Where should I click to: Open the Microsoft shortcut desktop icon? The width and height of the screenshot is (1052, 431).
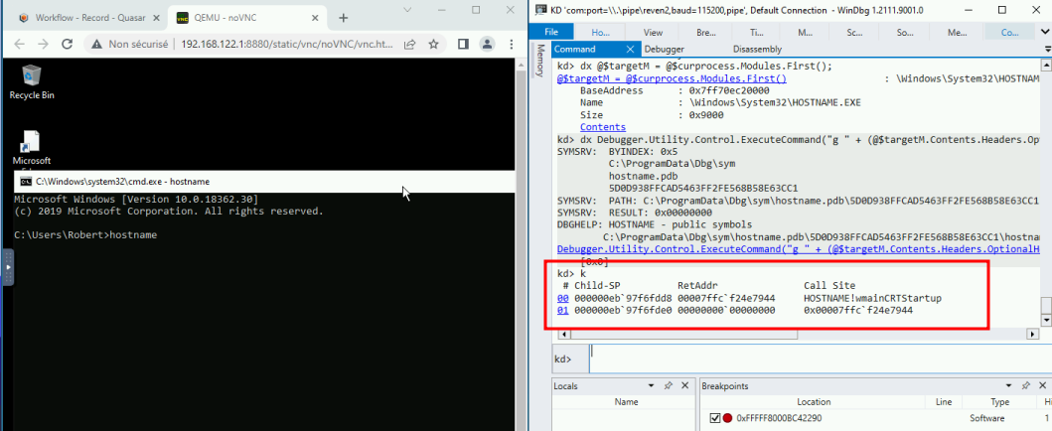tap(32, 148)
